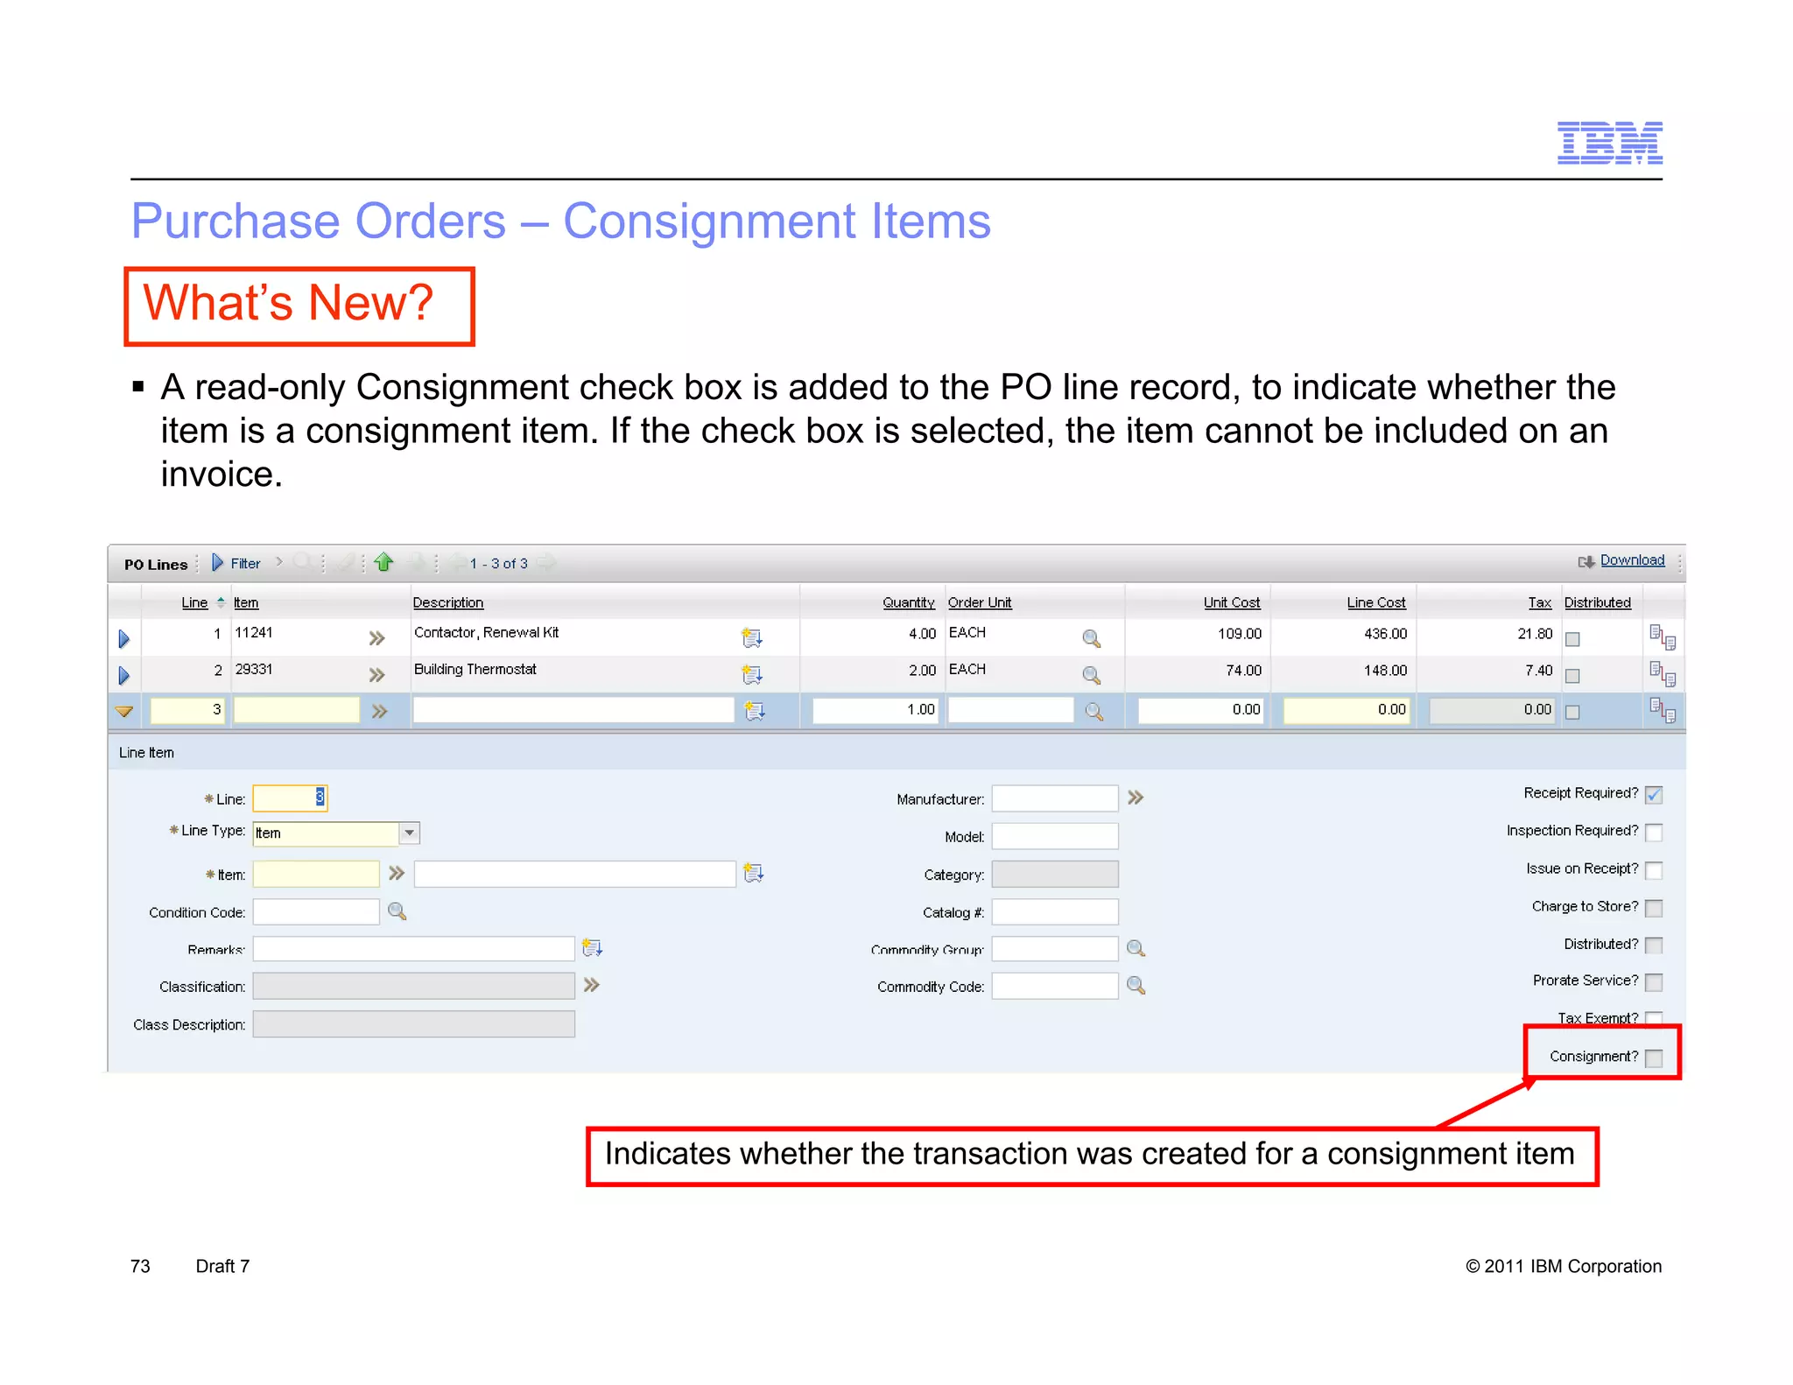Open item long description in Line Item section
This screenshot has width=1793, height=1385.
pyautogui.click(x=754, y=873)
